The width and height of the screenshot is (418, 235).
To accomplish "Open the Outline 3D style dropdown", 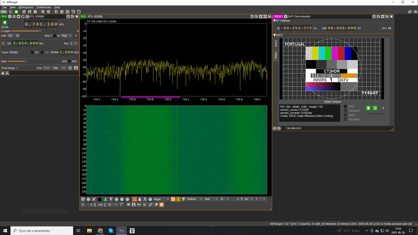I will 194,199.
